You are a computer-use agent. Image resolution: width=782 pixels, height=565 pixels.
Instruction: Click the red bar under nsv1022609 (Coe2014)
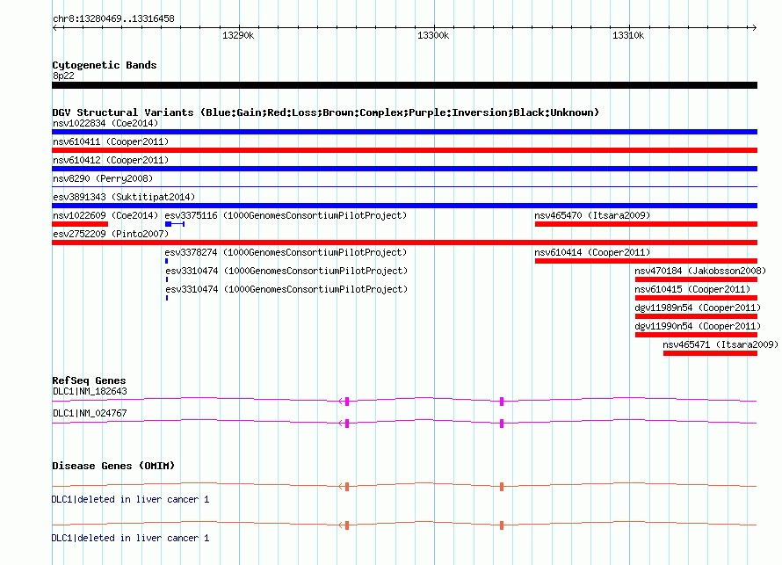pyautogui.click(x=80, y=224)
